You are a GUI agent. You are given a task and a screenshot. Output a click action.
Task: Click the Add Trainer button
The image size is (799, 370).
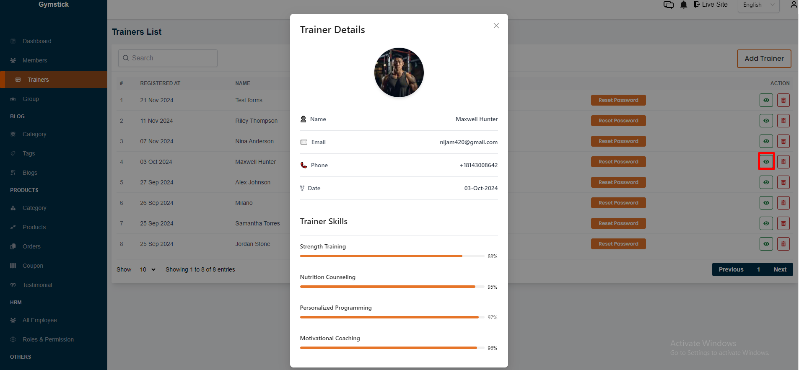click(763, 59)
